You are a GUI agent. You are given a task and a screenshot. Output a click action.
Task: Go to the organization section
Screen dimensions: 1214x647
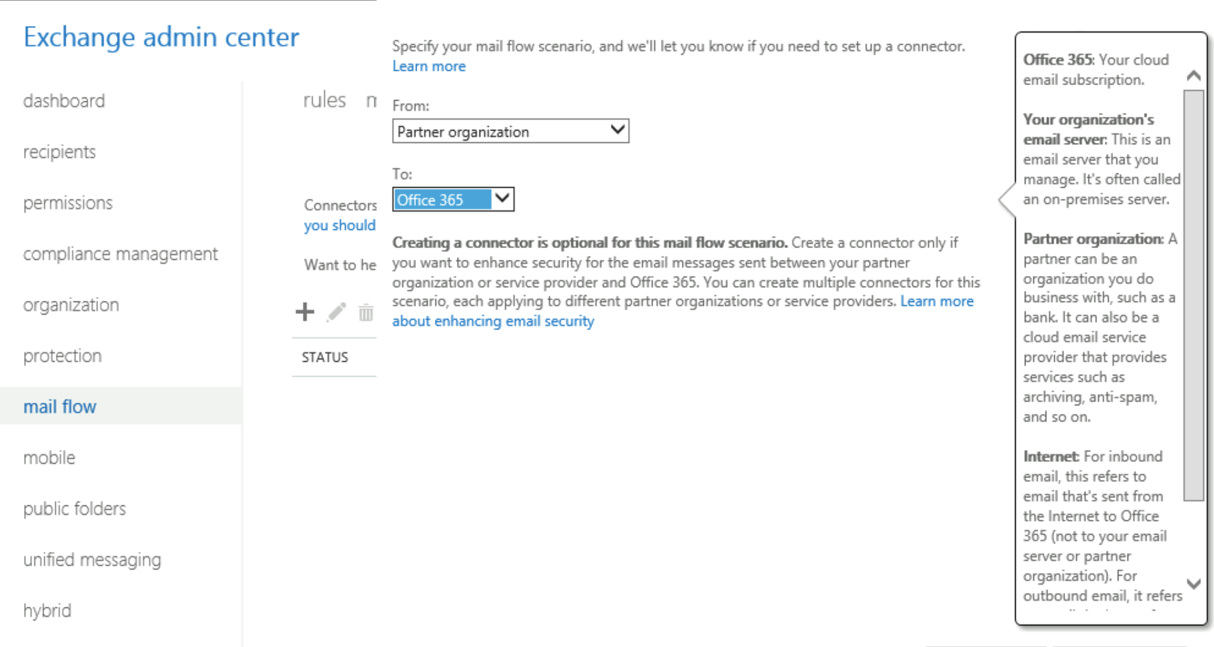71,305
